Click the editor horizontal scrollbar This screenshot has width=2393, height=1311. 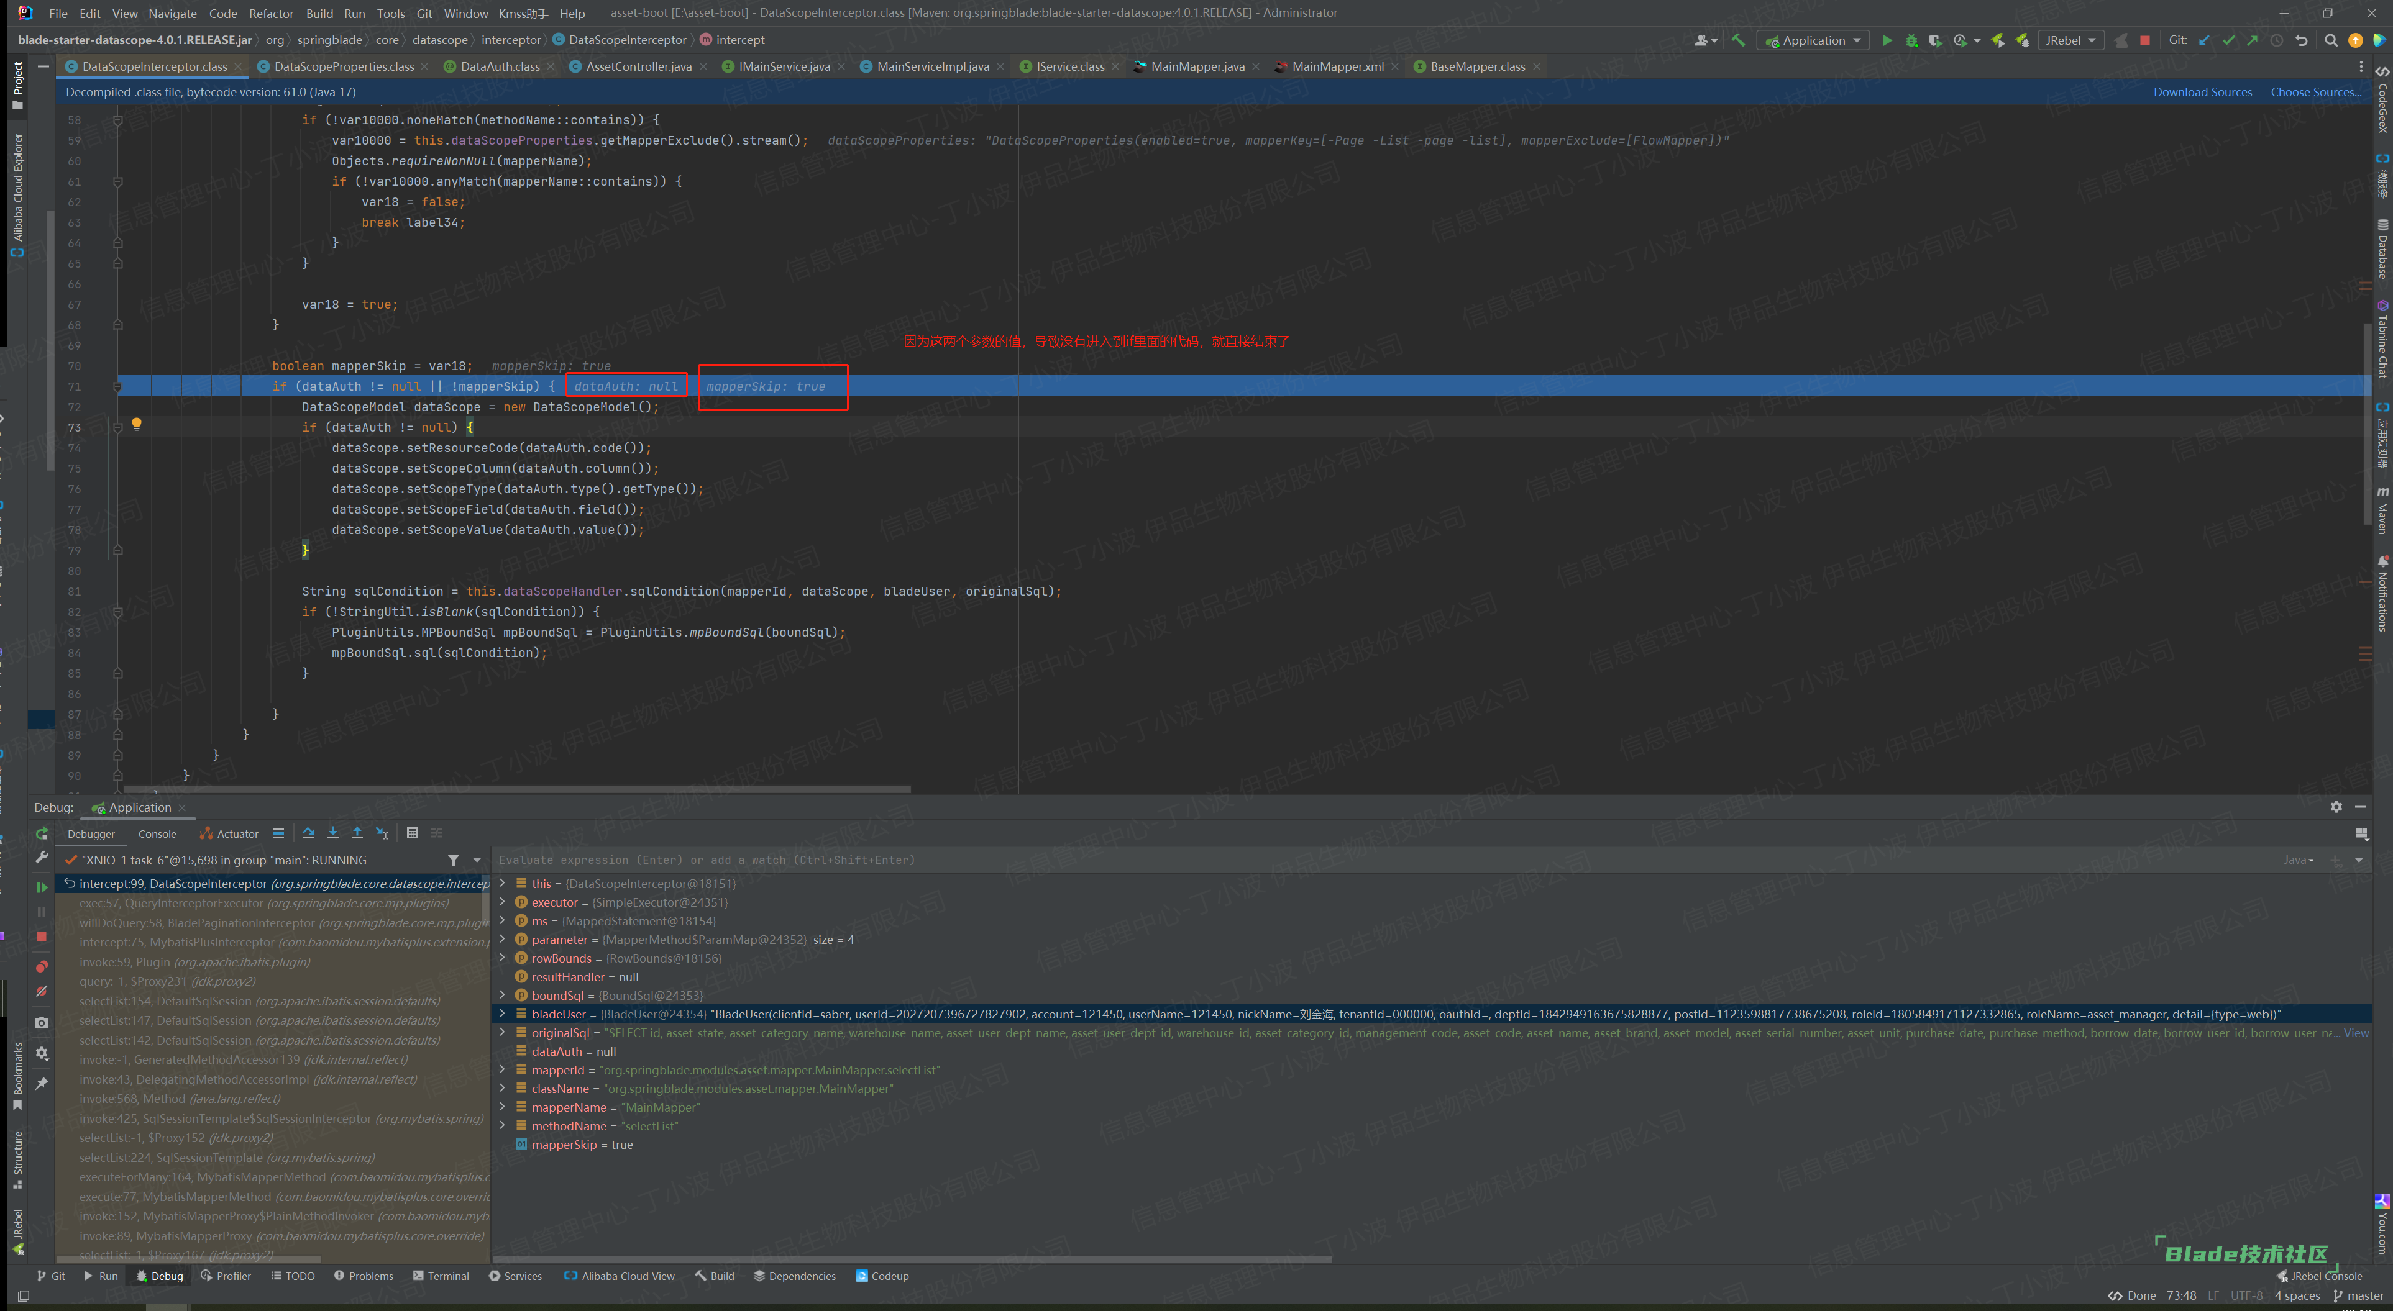[516, 789]
